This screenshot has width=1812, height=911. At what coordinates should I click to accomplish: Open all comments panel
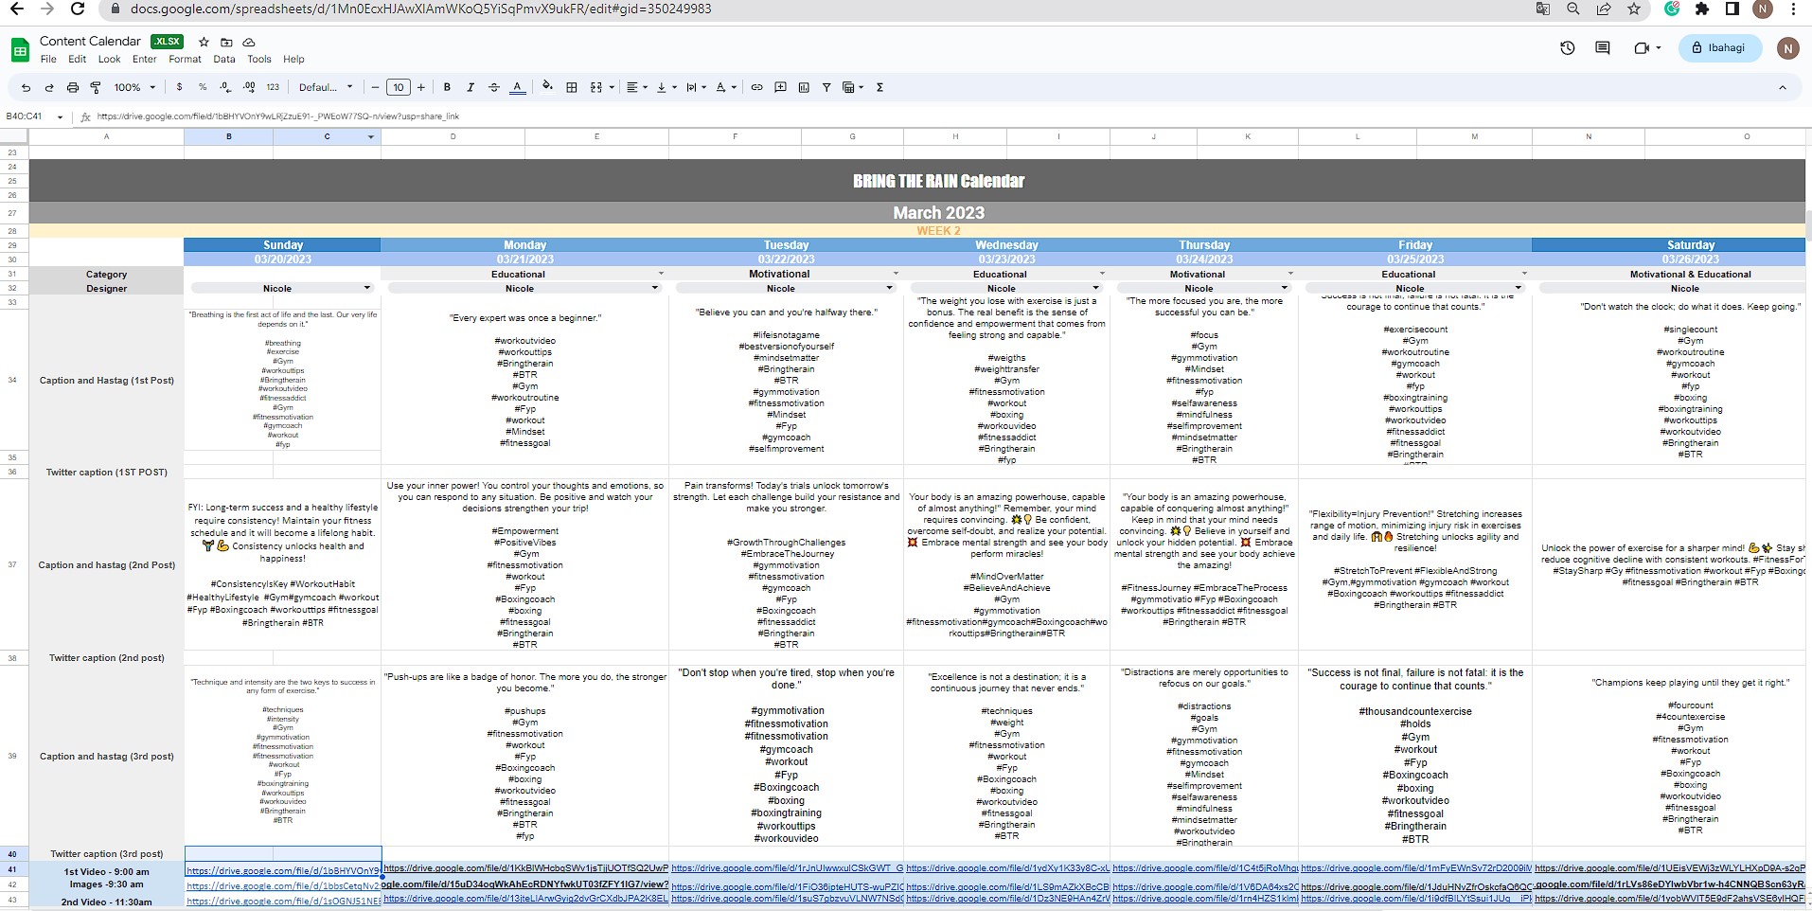[1603, 47]
